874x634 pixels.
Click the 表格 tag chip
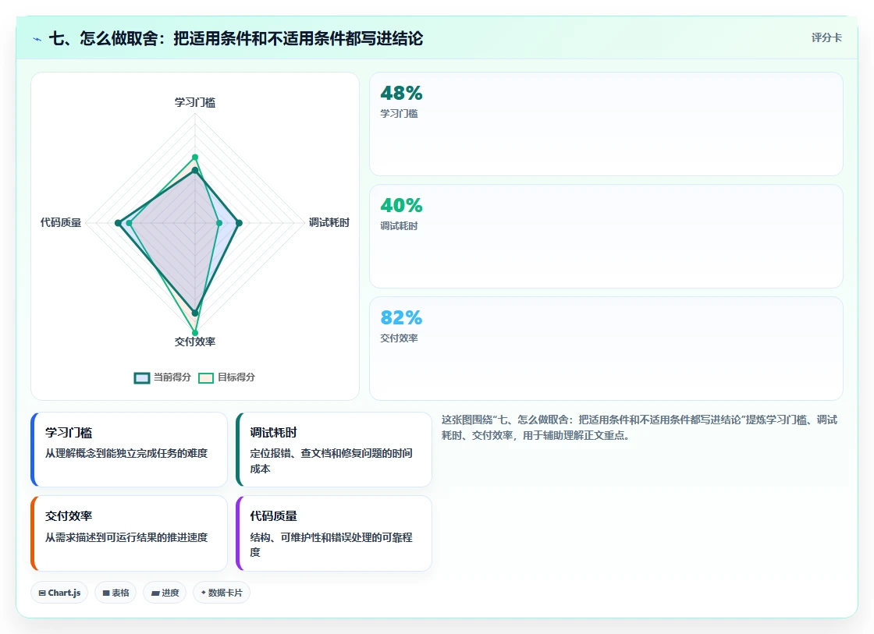pos(115,593)
